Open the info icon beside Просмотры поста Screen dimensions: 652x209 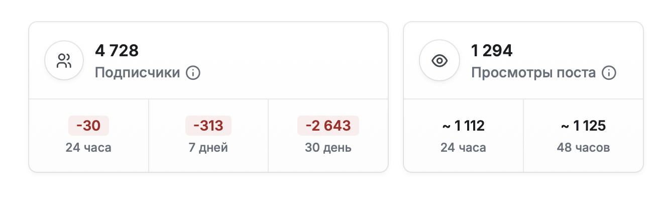[x=609, y=73]
